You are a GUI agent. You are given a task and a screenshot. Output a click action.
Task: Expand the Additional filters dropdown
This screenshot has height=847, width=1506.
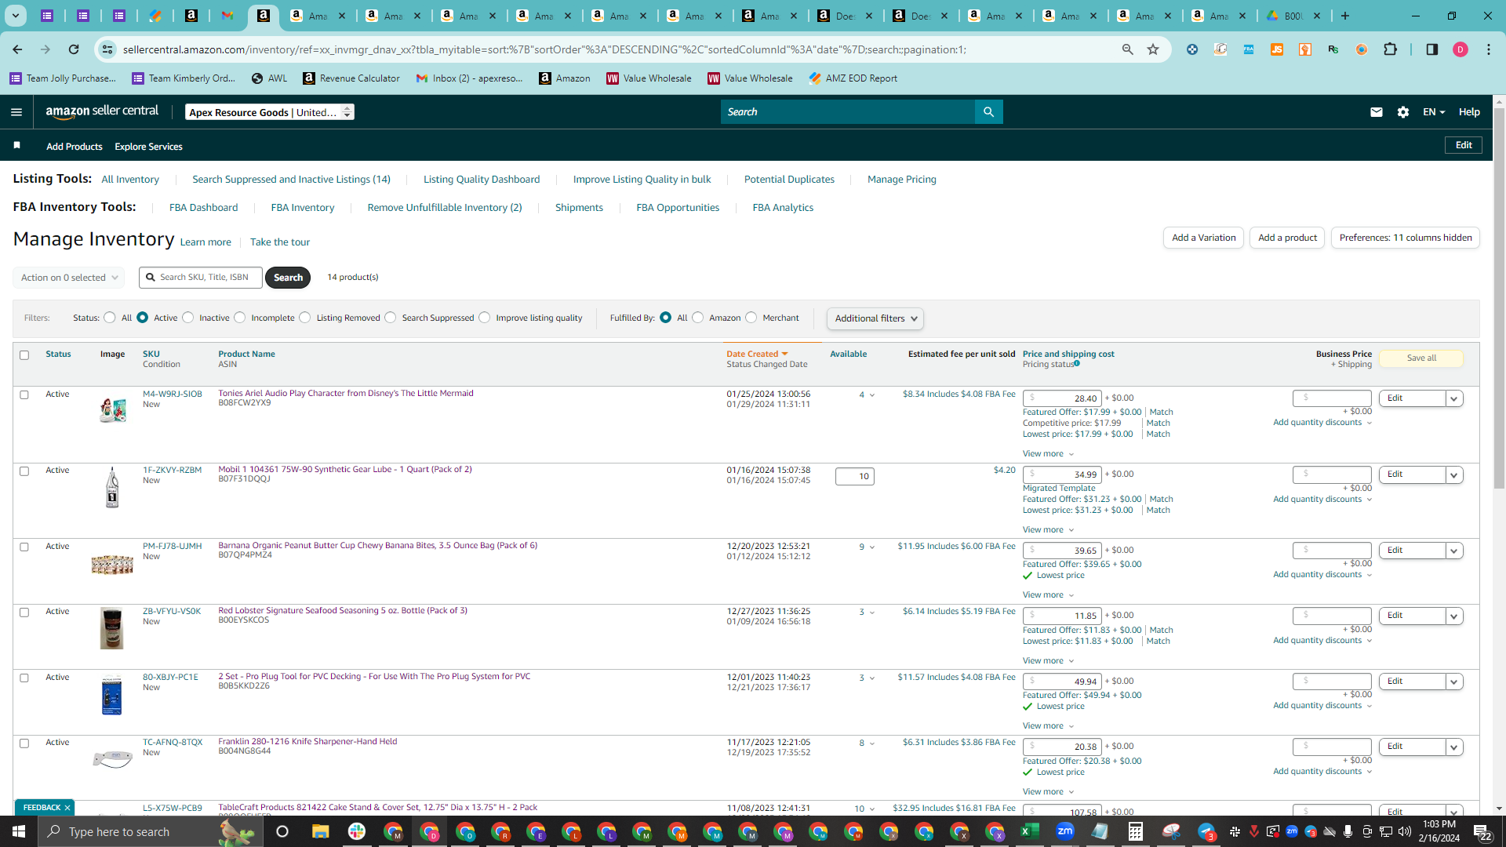875,318
